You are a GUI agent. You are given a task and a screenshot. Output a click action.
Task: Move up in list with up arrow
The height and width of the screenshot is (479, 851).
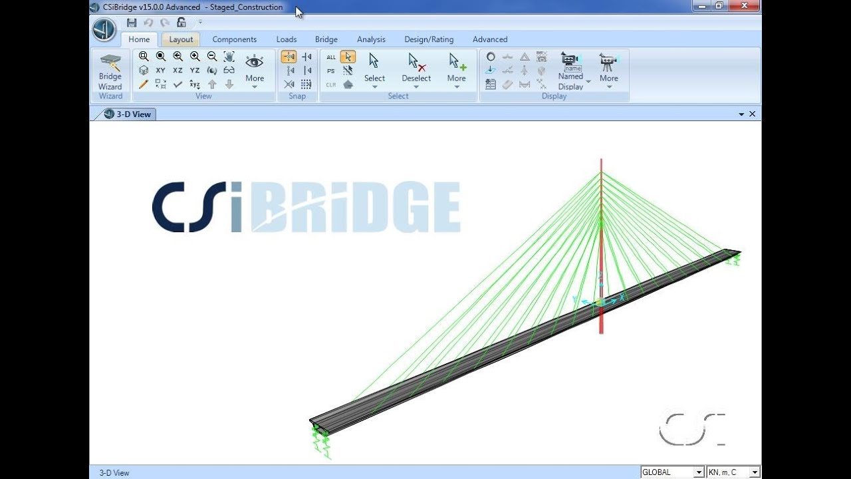[212, 84]
